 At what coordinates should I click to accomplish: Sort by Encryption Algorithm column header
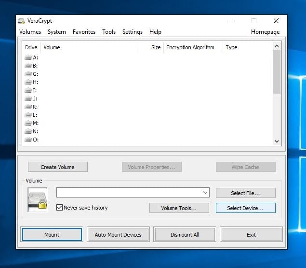click(x=193, y=47)
